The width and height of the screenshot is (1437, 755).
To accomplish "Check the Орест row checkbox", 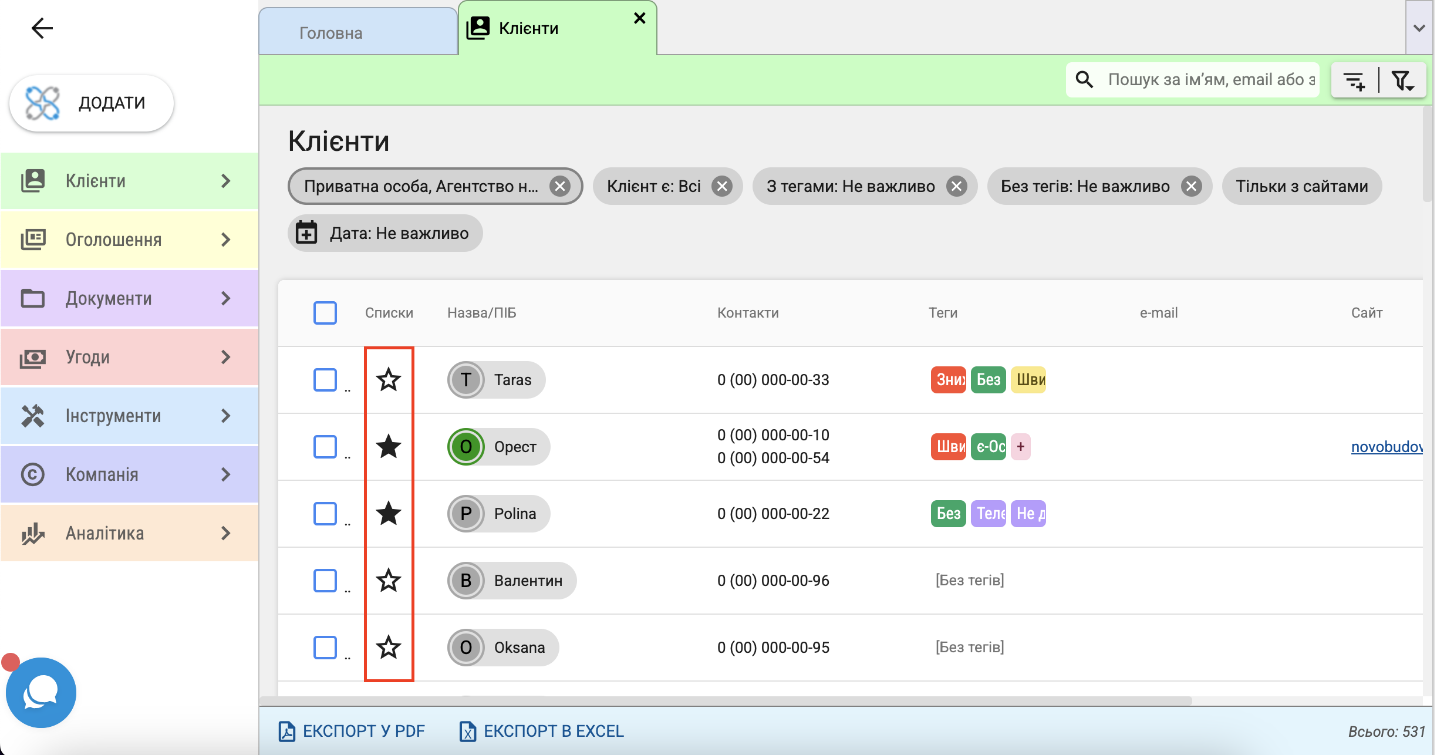I will 325,447.
